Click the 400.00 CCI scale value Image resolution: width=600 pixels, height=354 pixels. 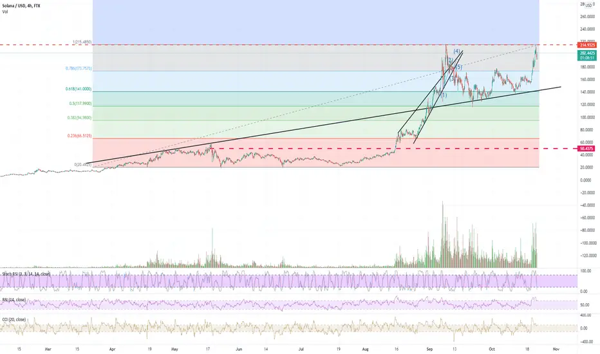(586, 315)
